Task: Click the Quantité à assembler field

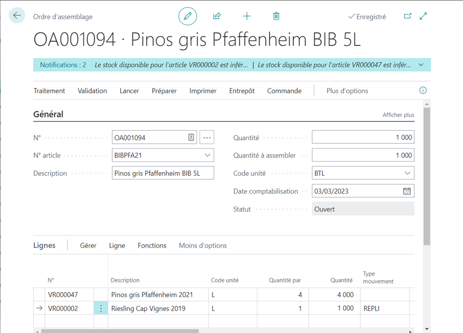Action: click(363, 155)
